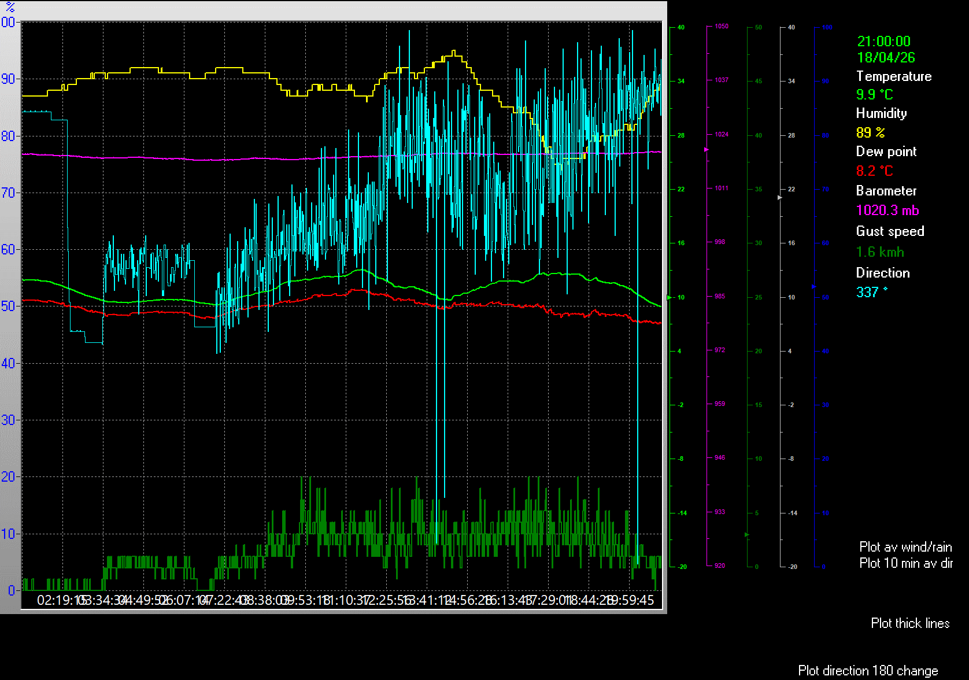Click the grey arrow marker near 22

tap(780, 198)
